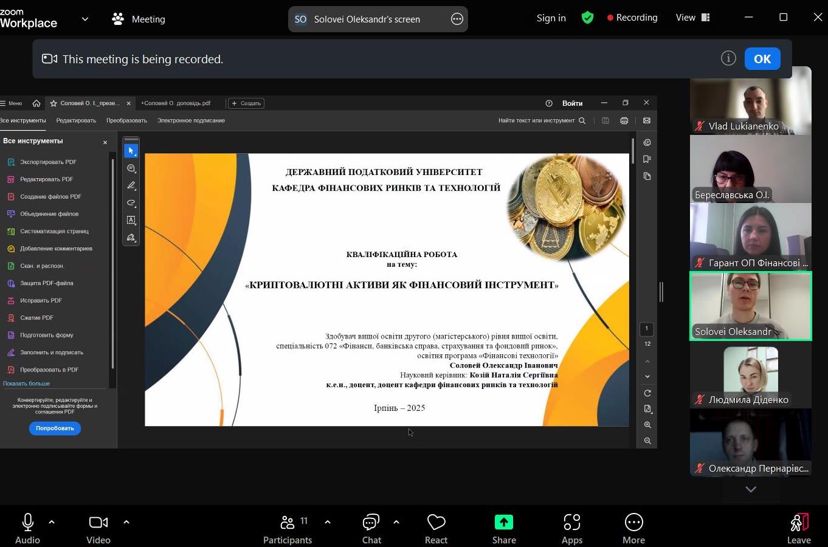Open the Электронное подписание tab
This screenshot has height=547, width=828.
pos(191,120)
